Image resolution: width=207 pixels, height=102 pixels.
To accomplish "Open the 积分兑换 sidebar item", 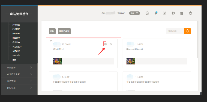I will [16, 42].
